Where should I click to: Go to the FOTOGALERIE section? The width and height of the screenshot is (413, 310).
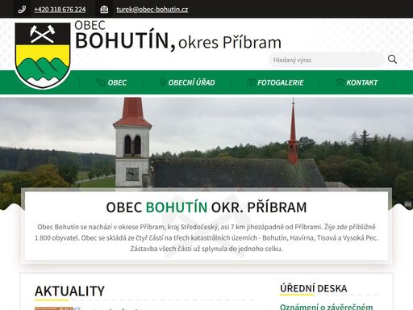(281, 82)
